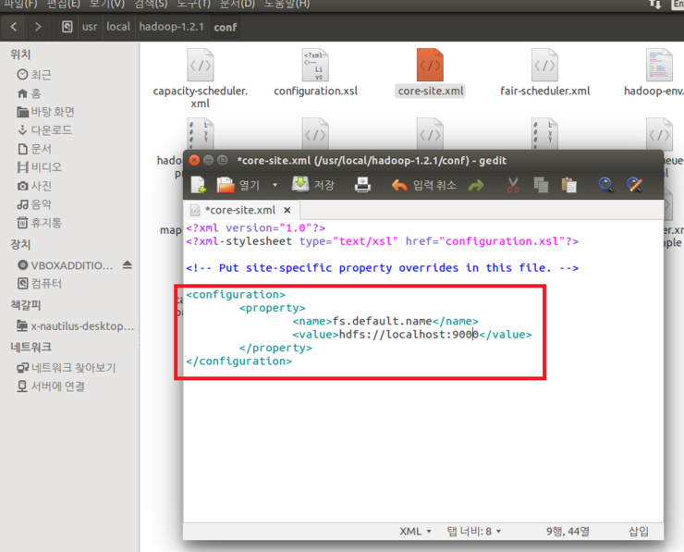Go to hadoop-1.2.1 in the path bar

173,27
